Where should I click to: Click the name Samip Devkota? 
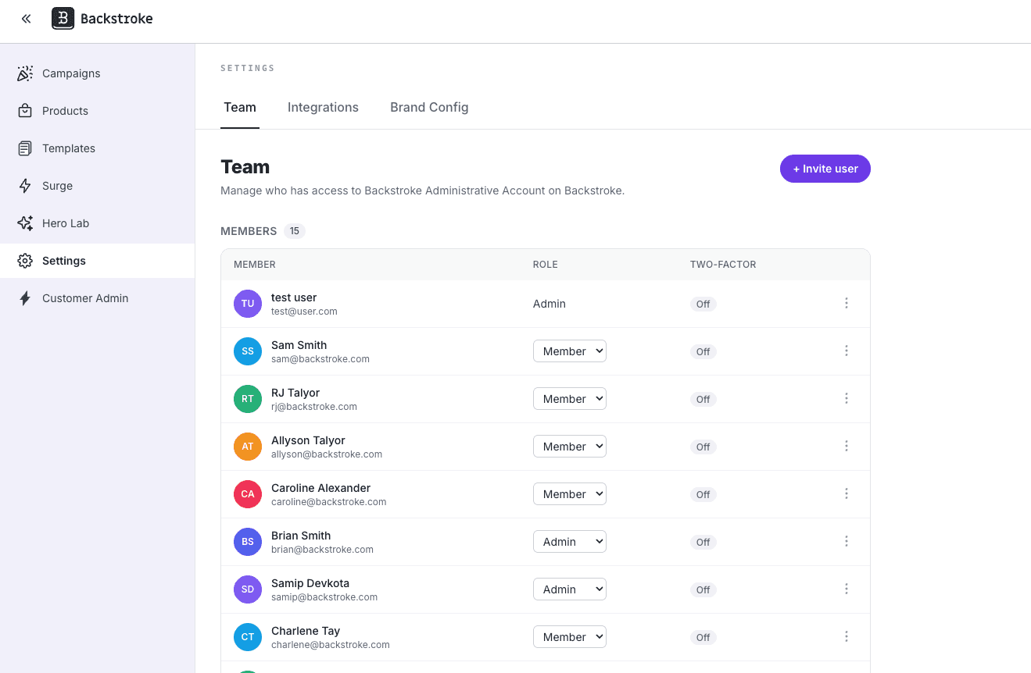click(310, 583)
